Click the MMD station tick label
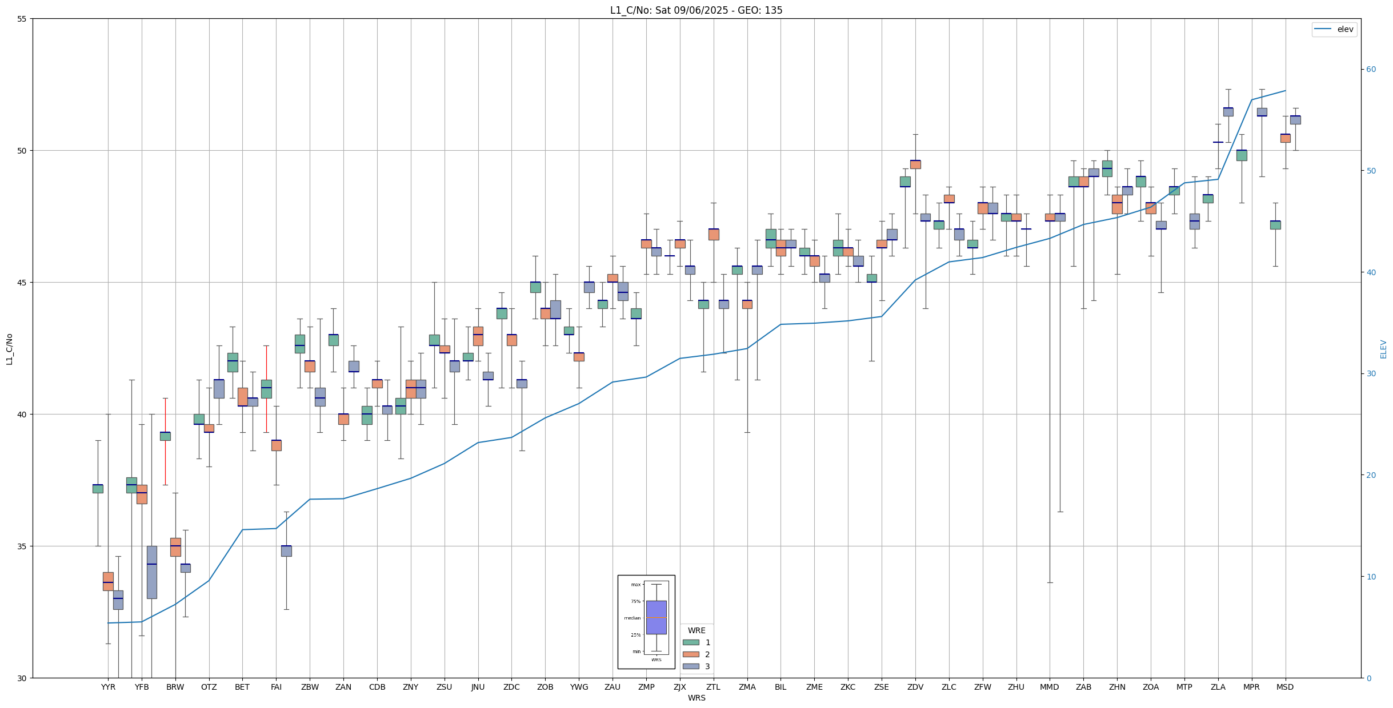Screen dimensions: 1393x708 (1050, 687)
